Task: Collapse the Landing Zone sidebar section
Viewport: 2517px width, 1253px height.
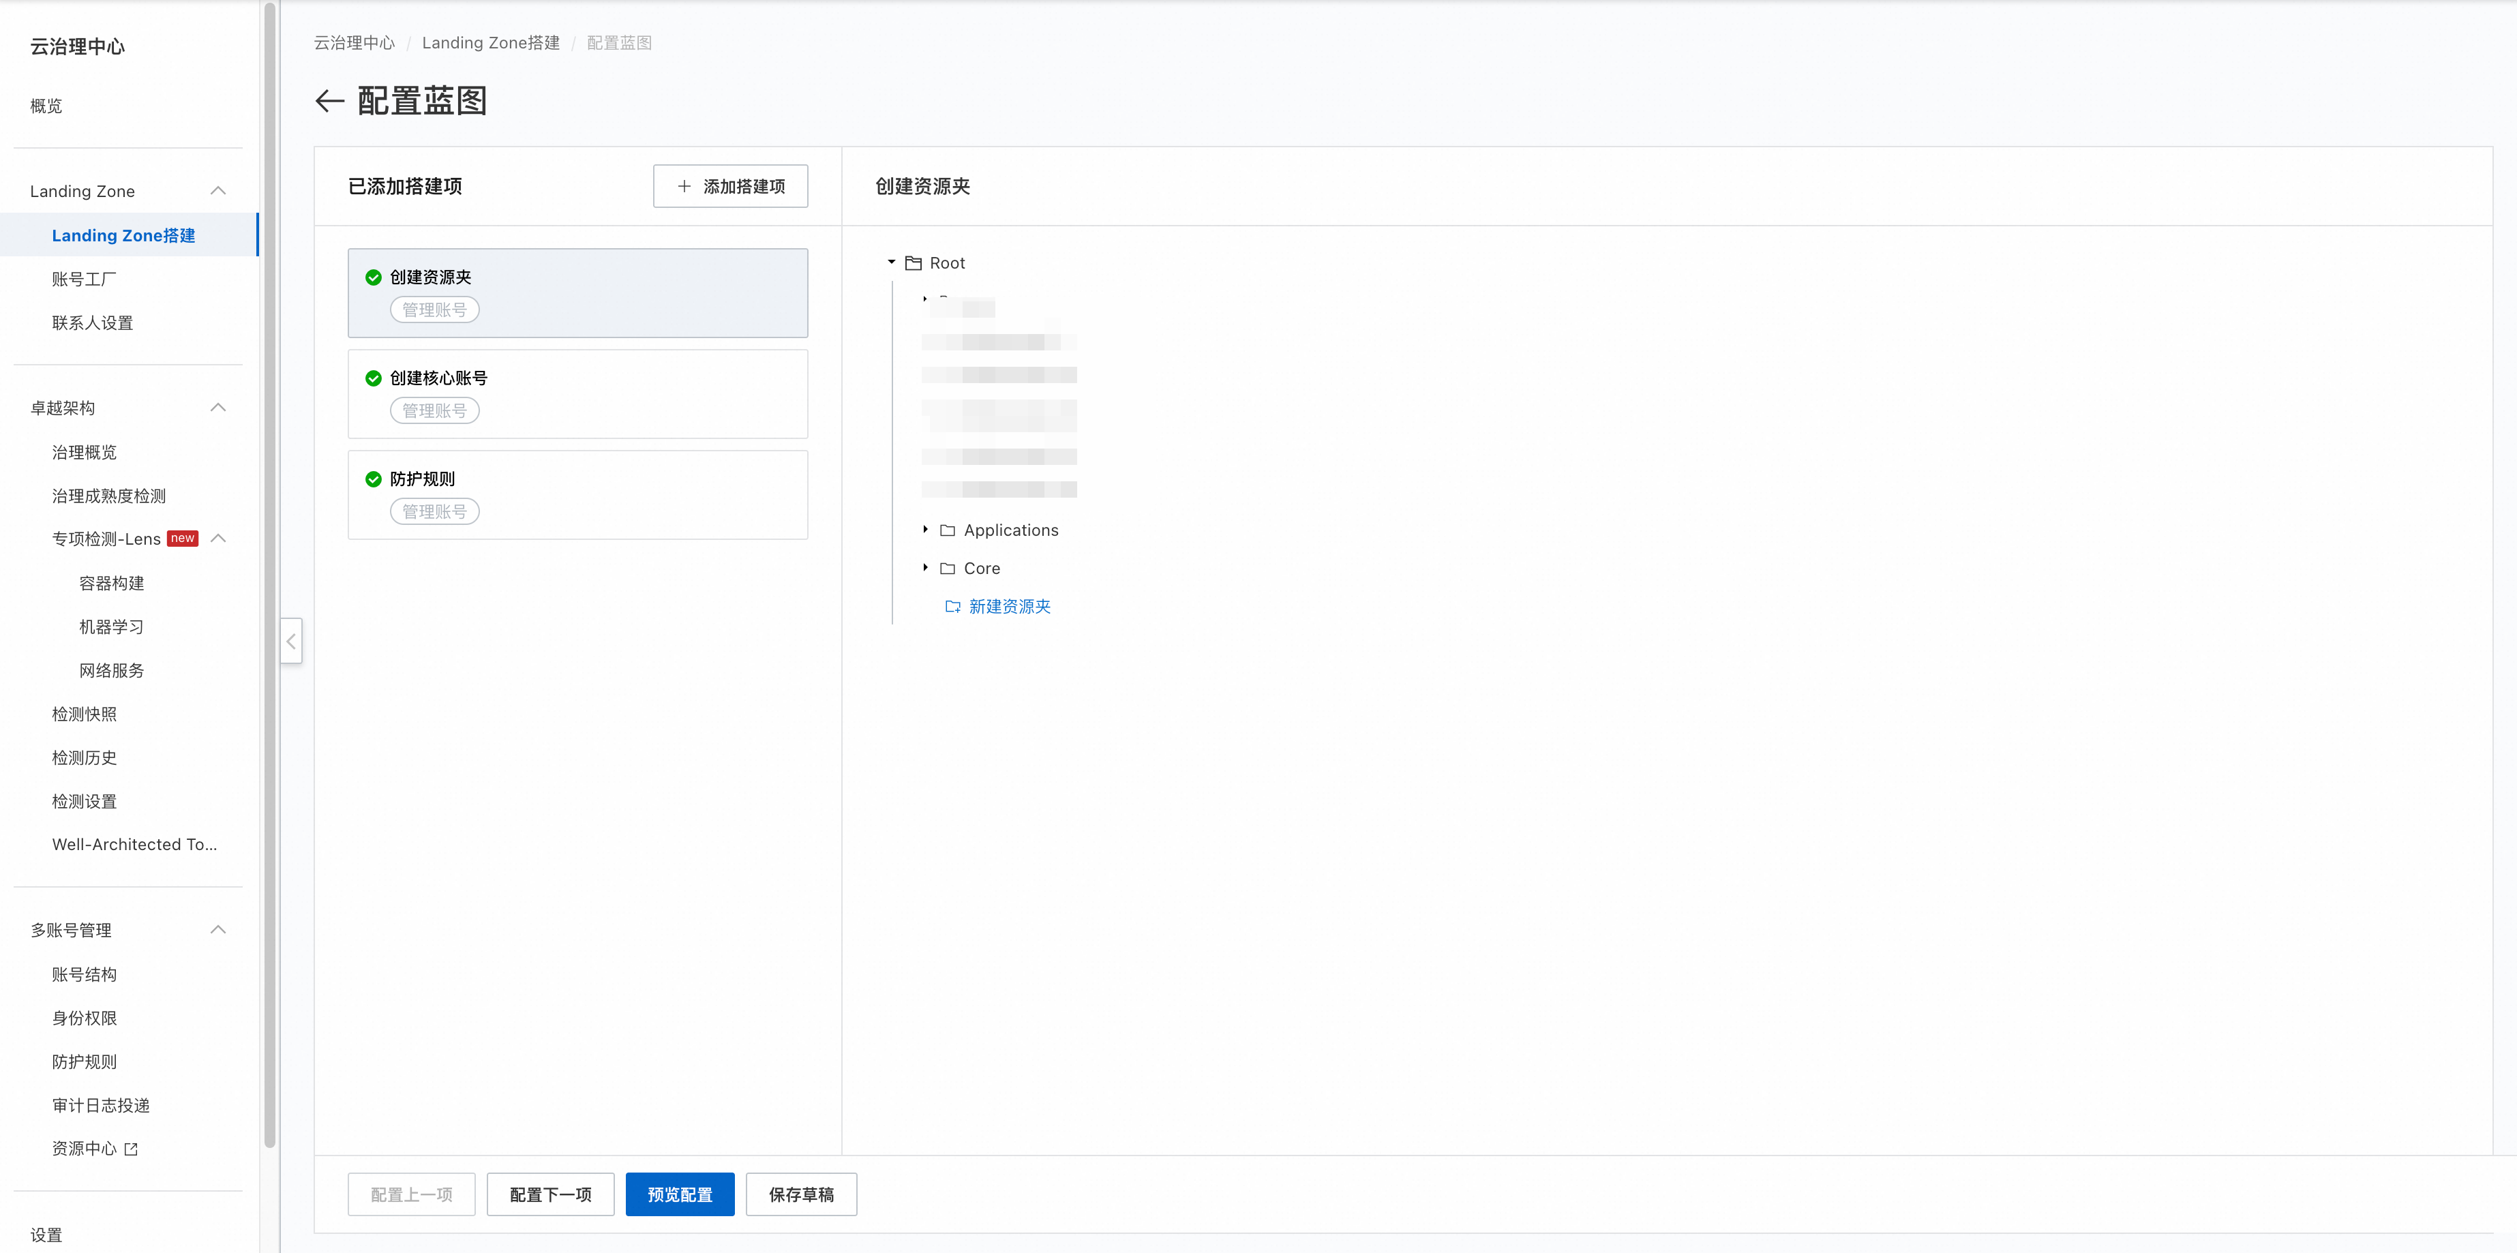Action: pyautogui.click(x=218, y=191)
